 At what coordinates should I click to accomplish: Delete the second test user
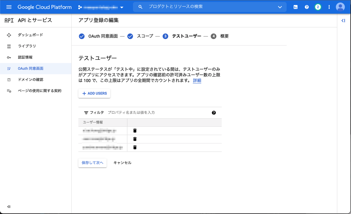pyautogui.click(x=135, y=139)
